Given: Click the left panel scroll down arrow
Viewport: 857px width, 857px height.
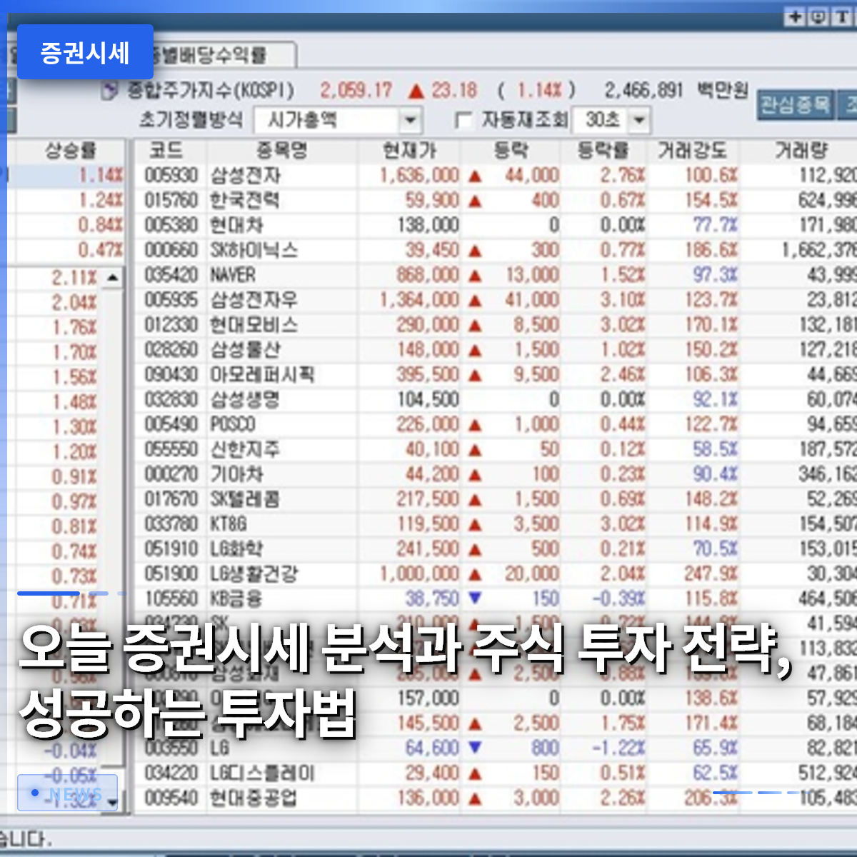Looking at the screenshot, I should click(x=114, y=803).
